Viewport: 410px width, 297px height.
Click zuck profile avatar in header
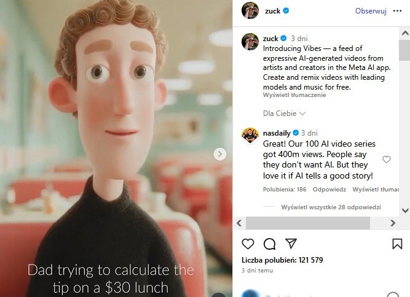[x=250, y=10]
